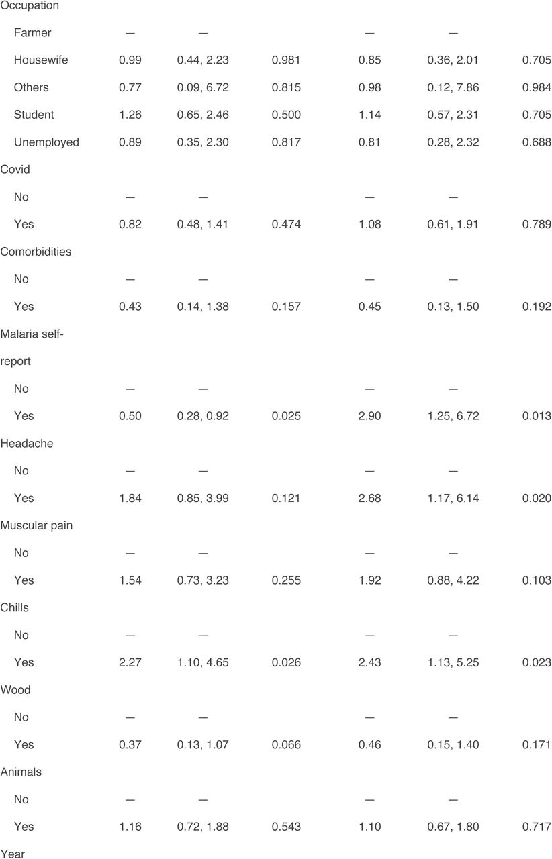Select Wood p-value 0.066

286,745
